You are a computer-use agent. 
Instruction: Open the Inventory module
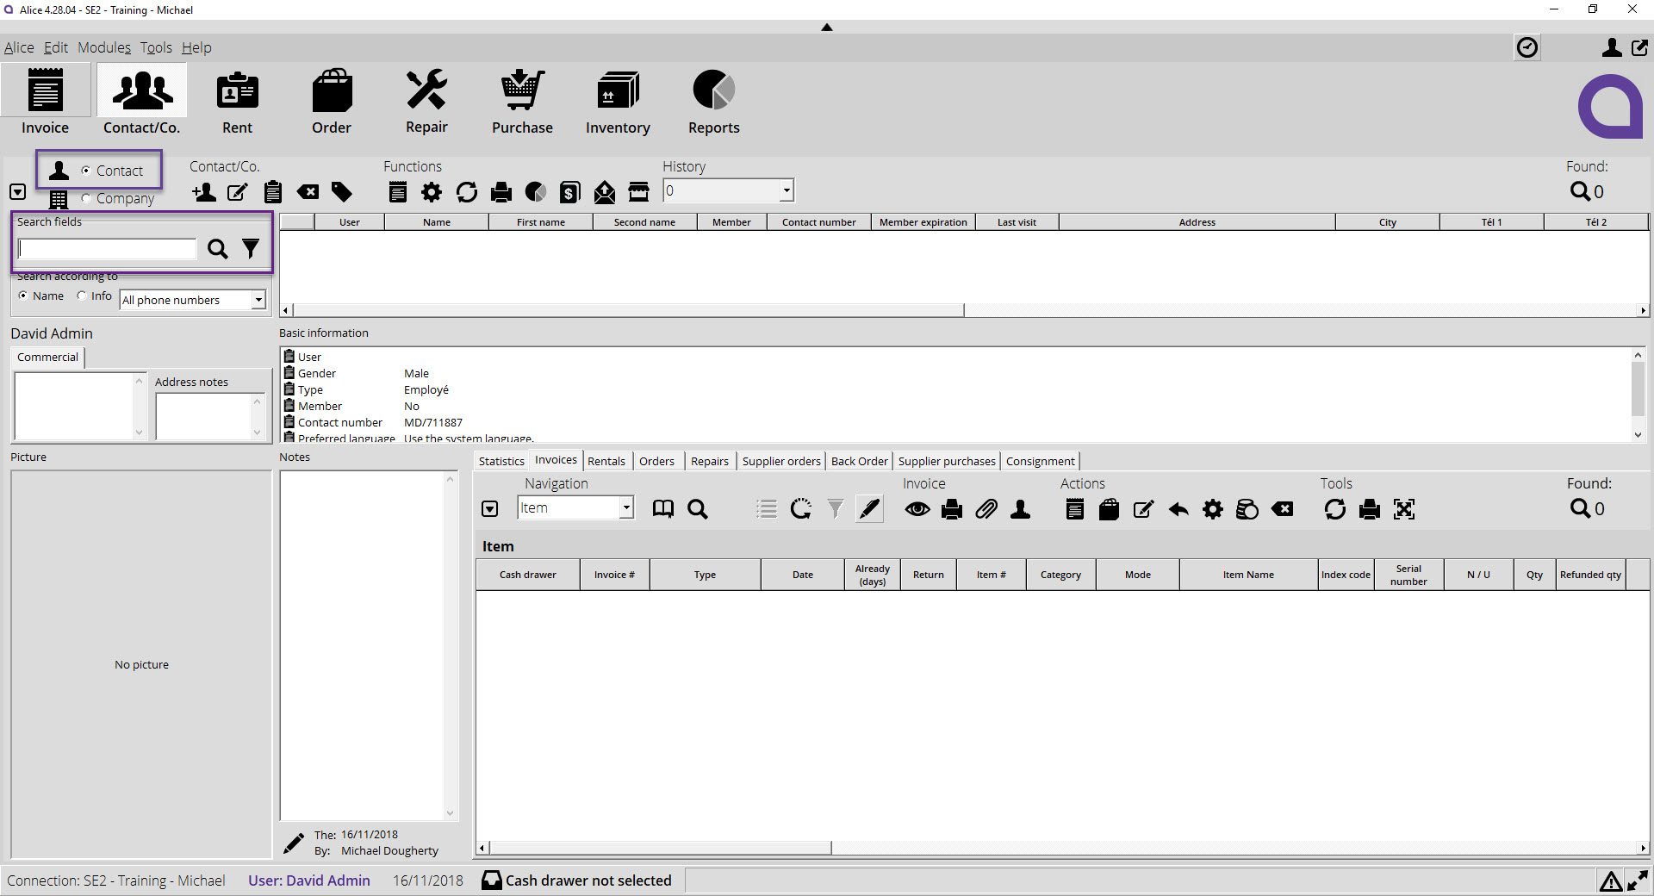coord(617,101)
